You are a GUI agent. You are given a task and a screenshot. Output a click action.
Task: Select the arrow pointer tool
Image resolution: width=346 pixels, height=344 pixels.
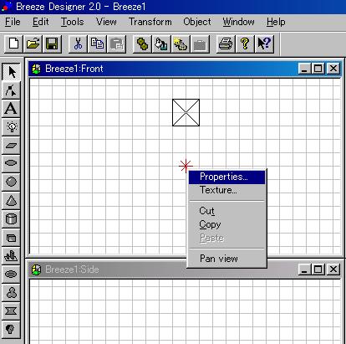pyautogui.click(x=11, y=72)
